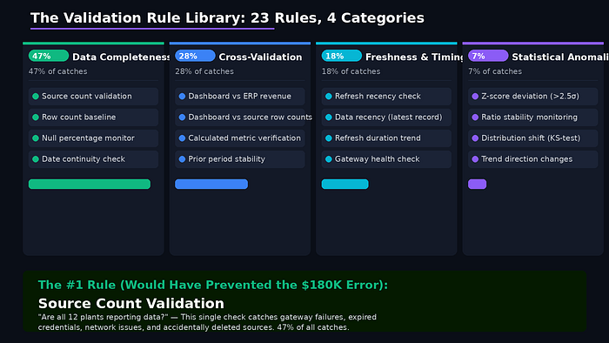Click the blue Cross-Validation progress bar
This screenshot has height=343, width=609.
click(x=211, y=185)
